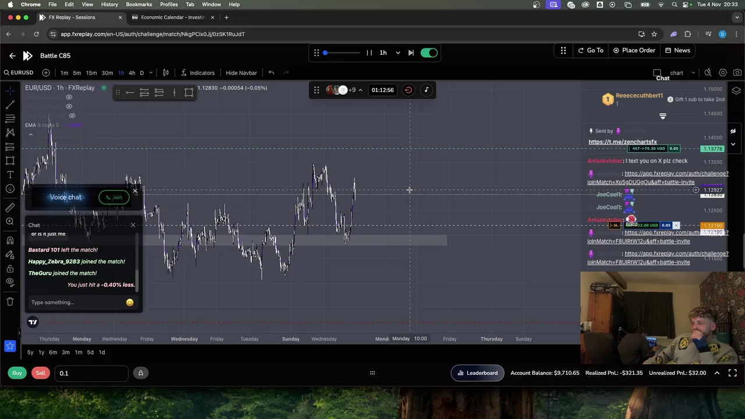
Task: Join the voice chat
Action: tap(114, 197)
